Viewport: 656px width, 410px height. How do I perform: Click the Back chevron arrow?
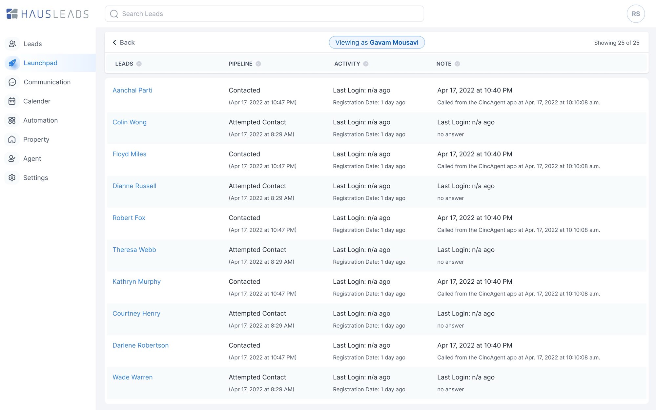click(x=114, y=42)
